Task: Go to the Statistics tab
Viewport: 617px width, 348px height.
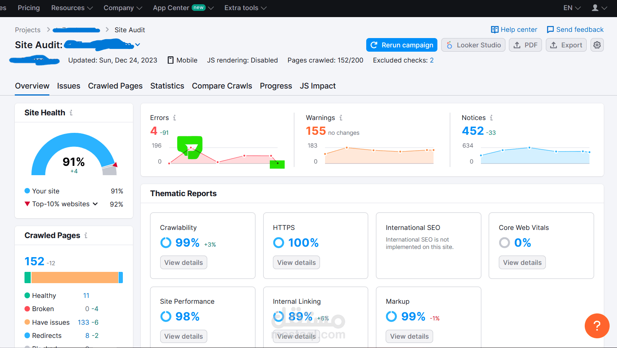Action: point(167,86)
